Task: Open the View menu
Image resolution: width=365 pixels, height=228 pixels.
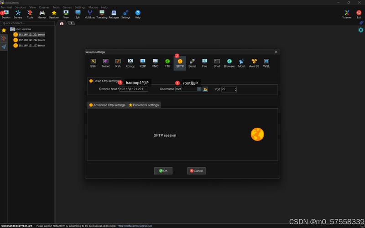Action: pos(32,7)
